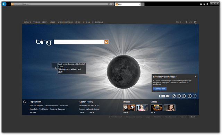Expand the MORE menu
This screenshot has height=135, width=222.
[x=78, y=22]
